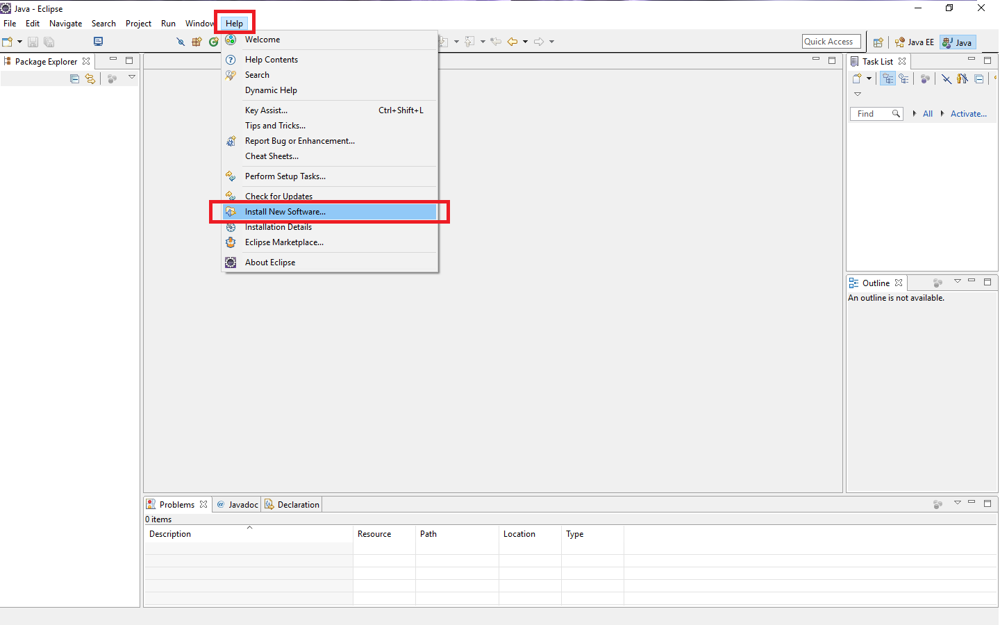1000x625 pixels.
Task: Expand the arrow before All link
Action: [915, 113]
